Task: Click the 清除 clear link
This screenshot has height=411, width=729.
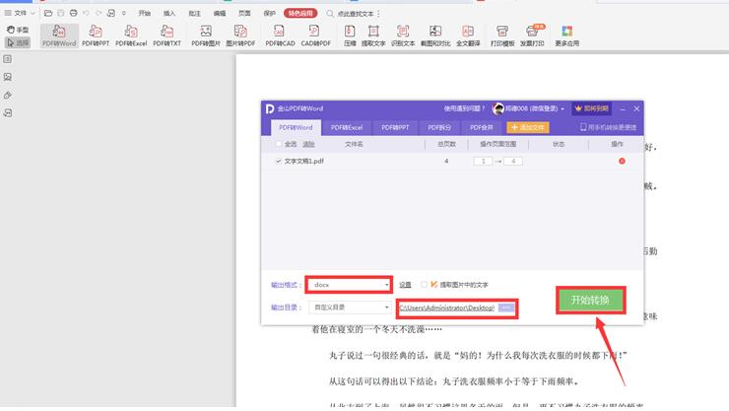Action: [308, 144]
